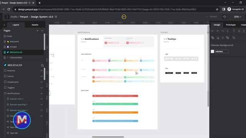
Task: Click the browser address bar URL
Action: pos(107,9)
